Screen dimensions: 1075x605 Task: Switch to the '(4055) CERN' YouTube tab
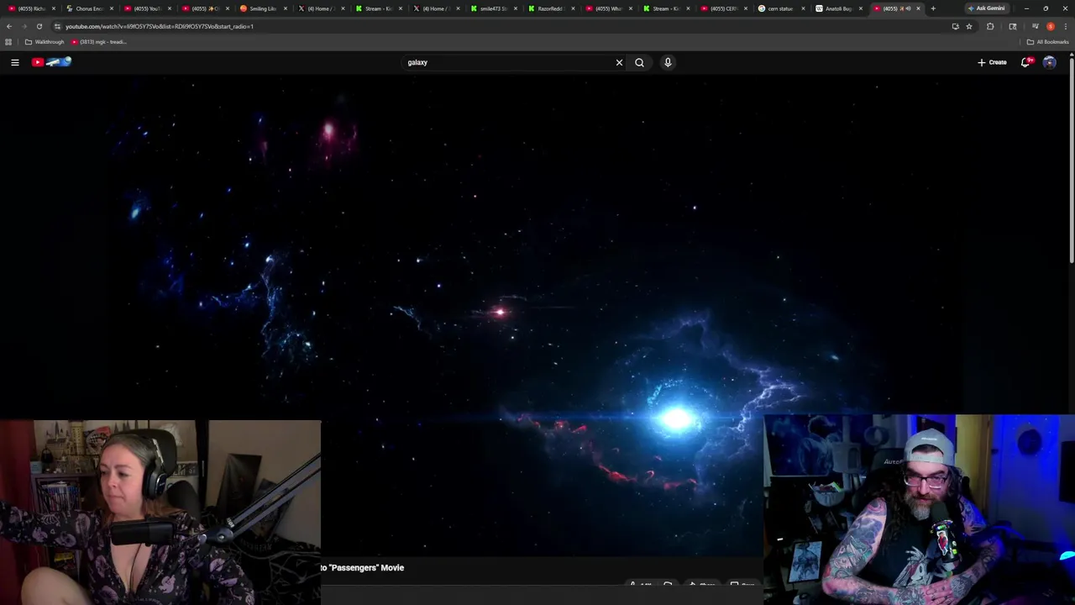tap(723, 8)
